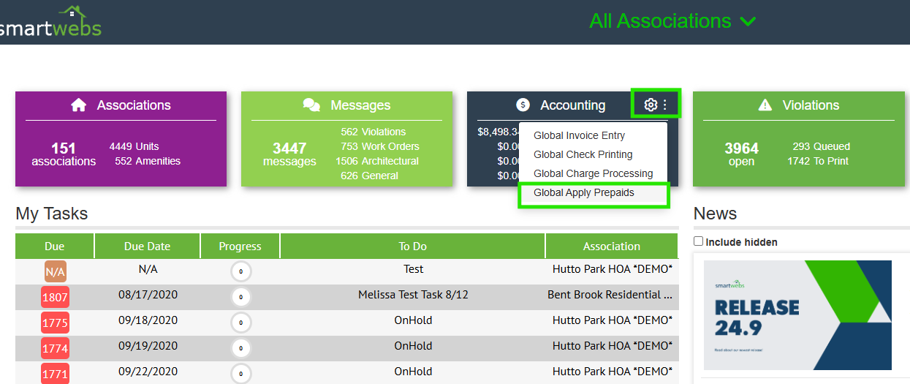Open the 562 Violations messages link
Image resolution: width=910 pixels, height=384 pixels.
[373, 132]
